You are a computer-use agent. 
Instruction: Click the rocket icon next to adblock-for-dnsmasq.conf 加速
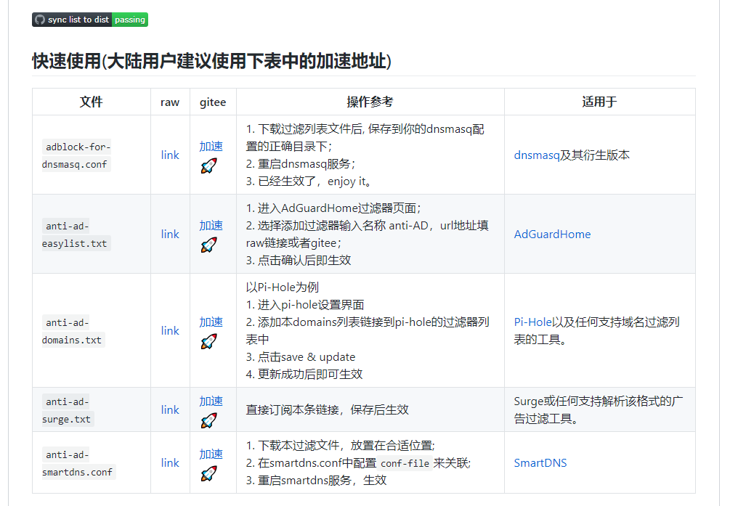point(208,166)
